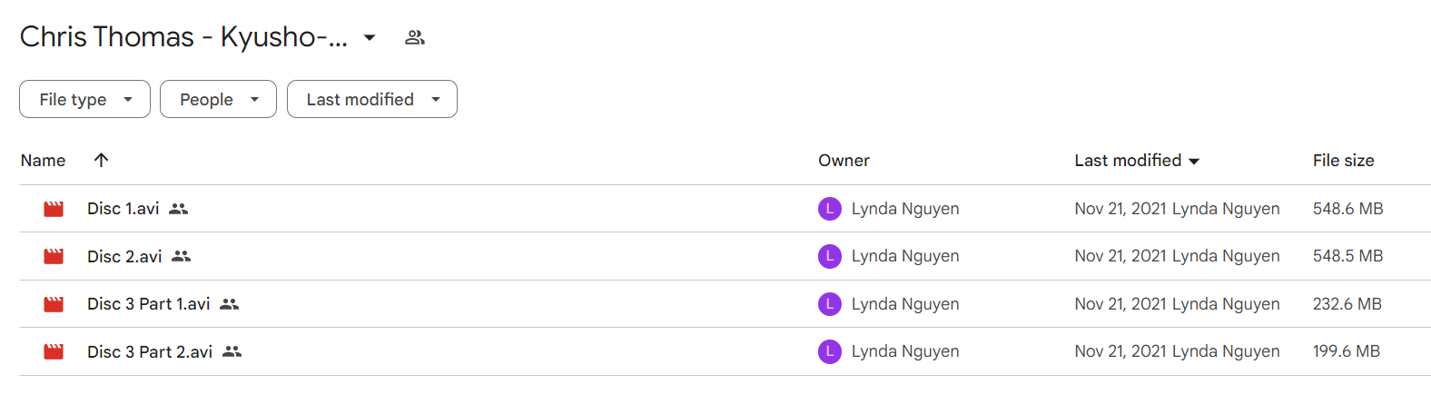
Task: Click the video file icon for Disc 1.avi
Action: point(54,209)
